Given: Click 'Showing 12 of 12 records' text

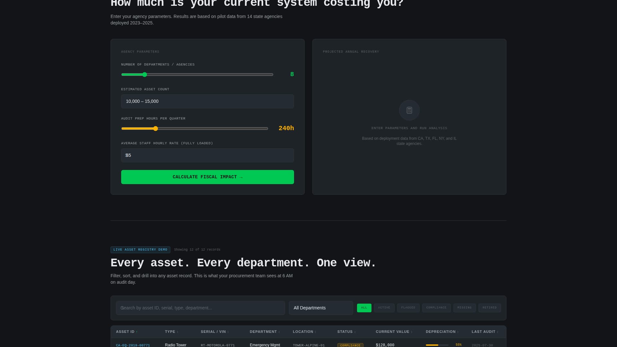Looking at the screenshot, I should point(197,250).
